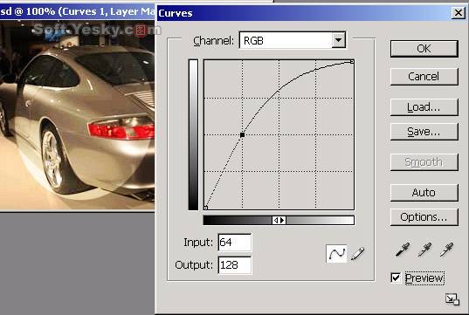
Task: Click the Save curve button
Action: tap(424, 132)
